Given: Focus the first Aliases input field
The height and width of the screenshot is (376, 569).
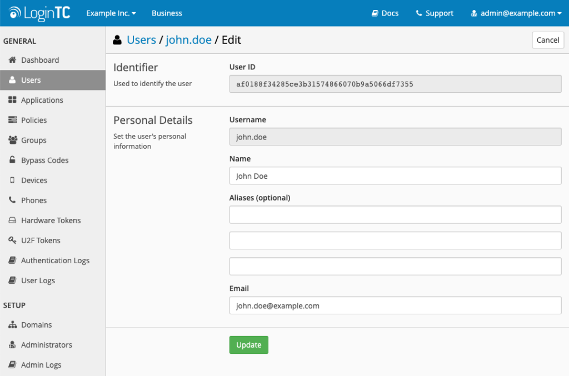Looking at the screenshot, I should point(395,214).
